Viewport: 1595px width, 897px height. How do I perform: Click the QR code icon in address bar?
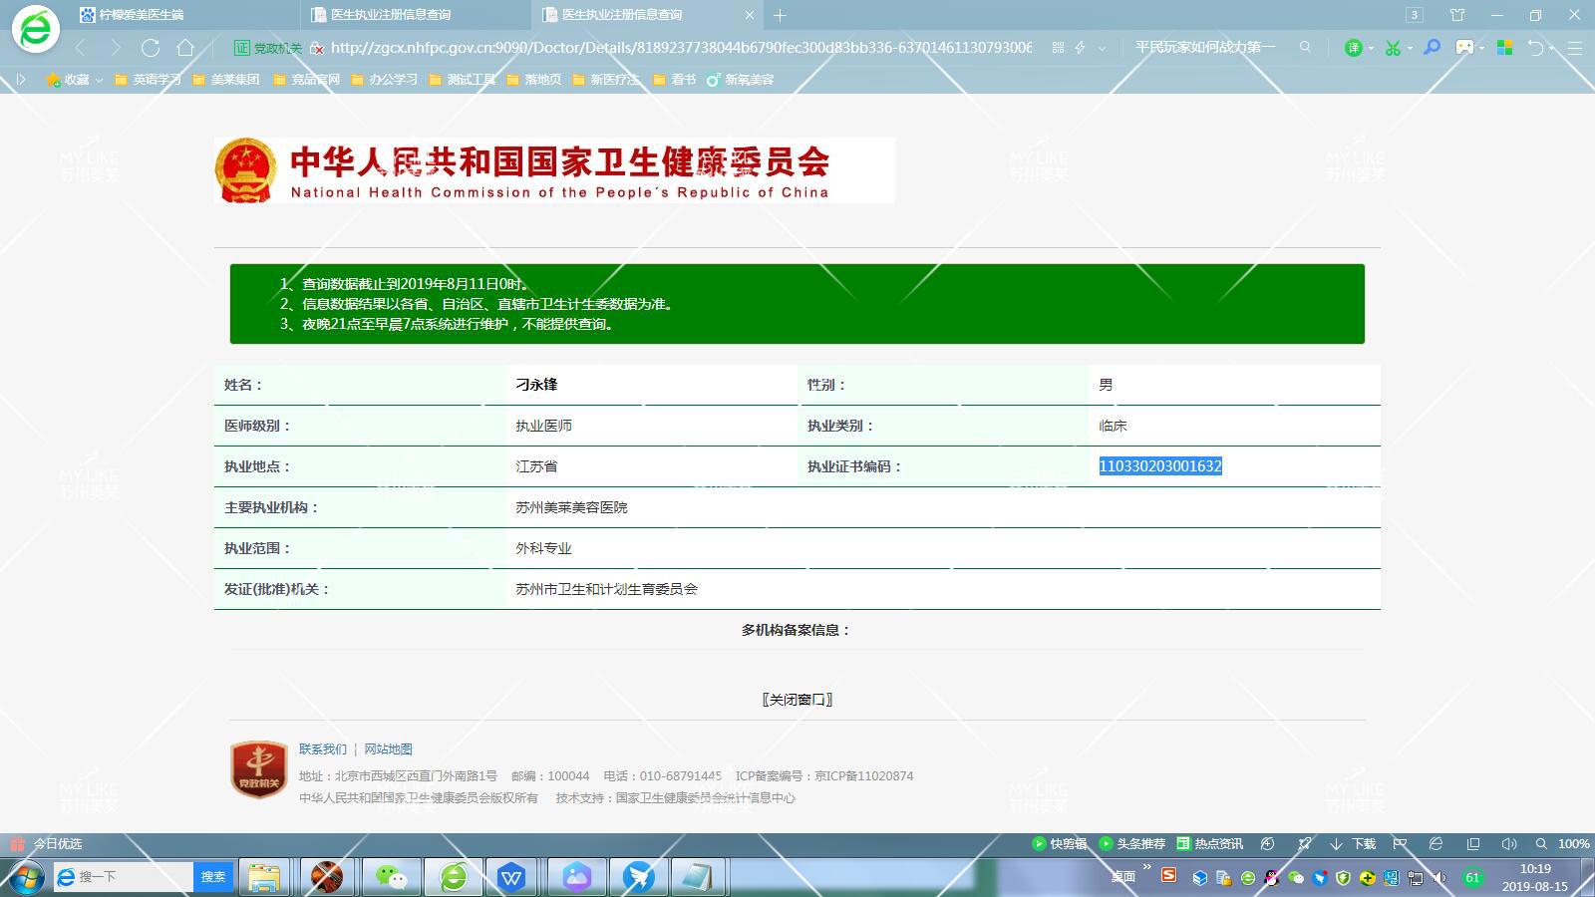[x=1058, y=48]
